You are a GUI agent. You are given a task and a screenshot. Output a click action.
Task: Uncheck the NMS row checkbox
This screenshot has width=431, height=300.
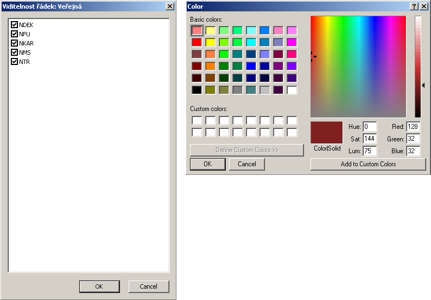tap(15, 53)
